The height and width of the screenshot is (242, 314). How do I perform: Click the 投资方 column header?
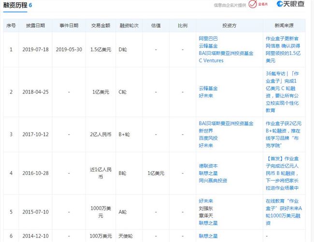[229, 26]
